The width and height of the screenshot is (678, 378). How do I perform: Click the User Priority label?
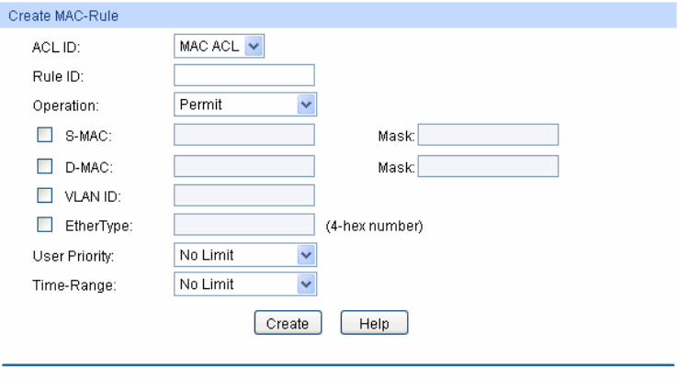pos(67,255)
